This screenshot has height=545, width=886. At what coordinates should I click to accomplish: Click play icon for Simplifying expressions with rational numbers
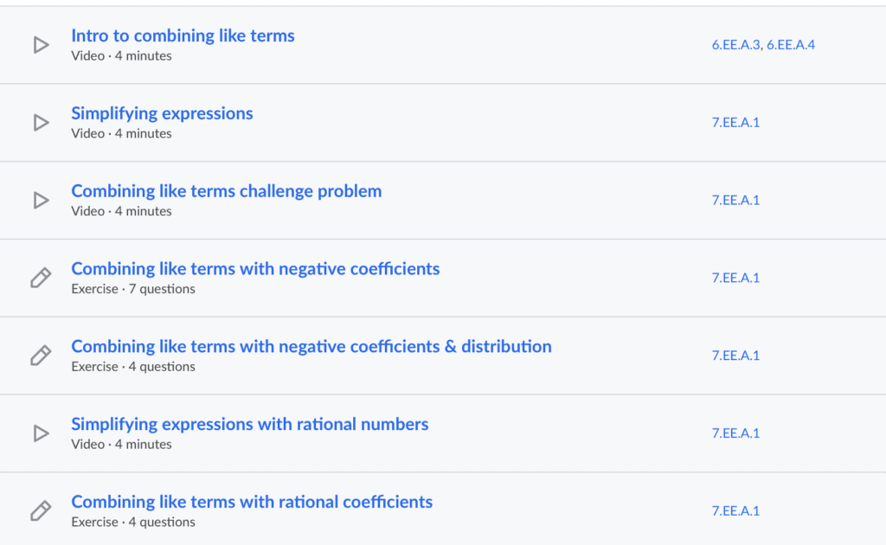point(41,433)
